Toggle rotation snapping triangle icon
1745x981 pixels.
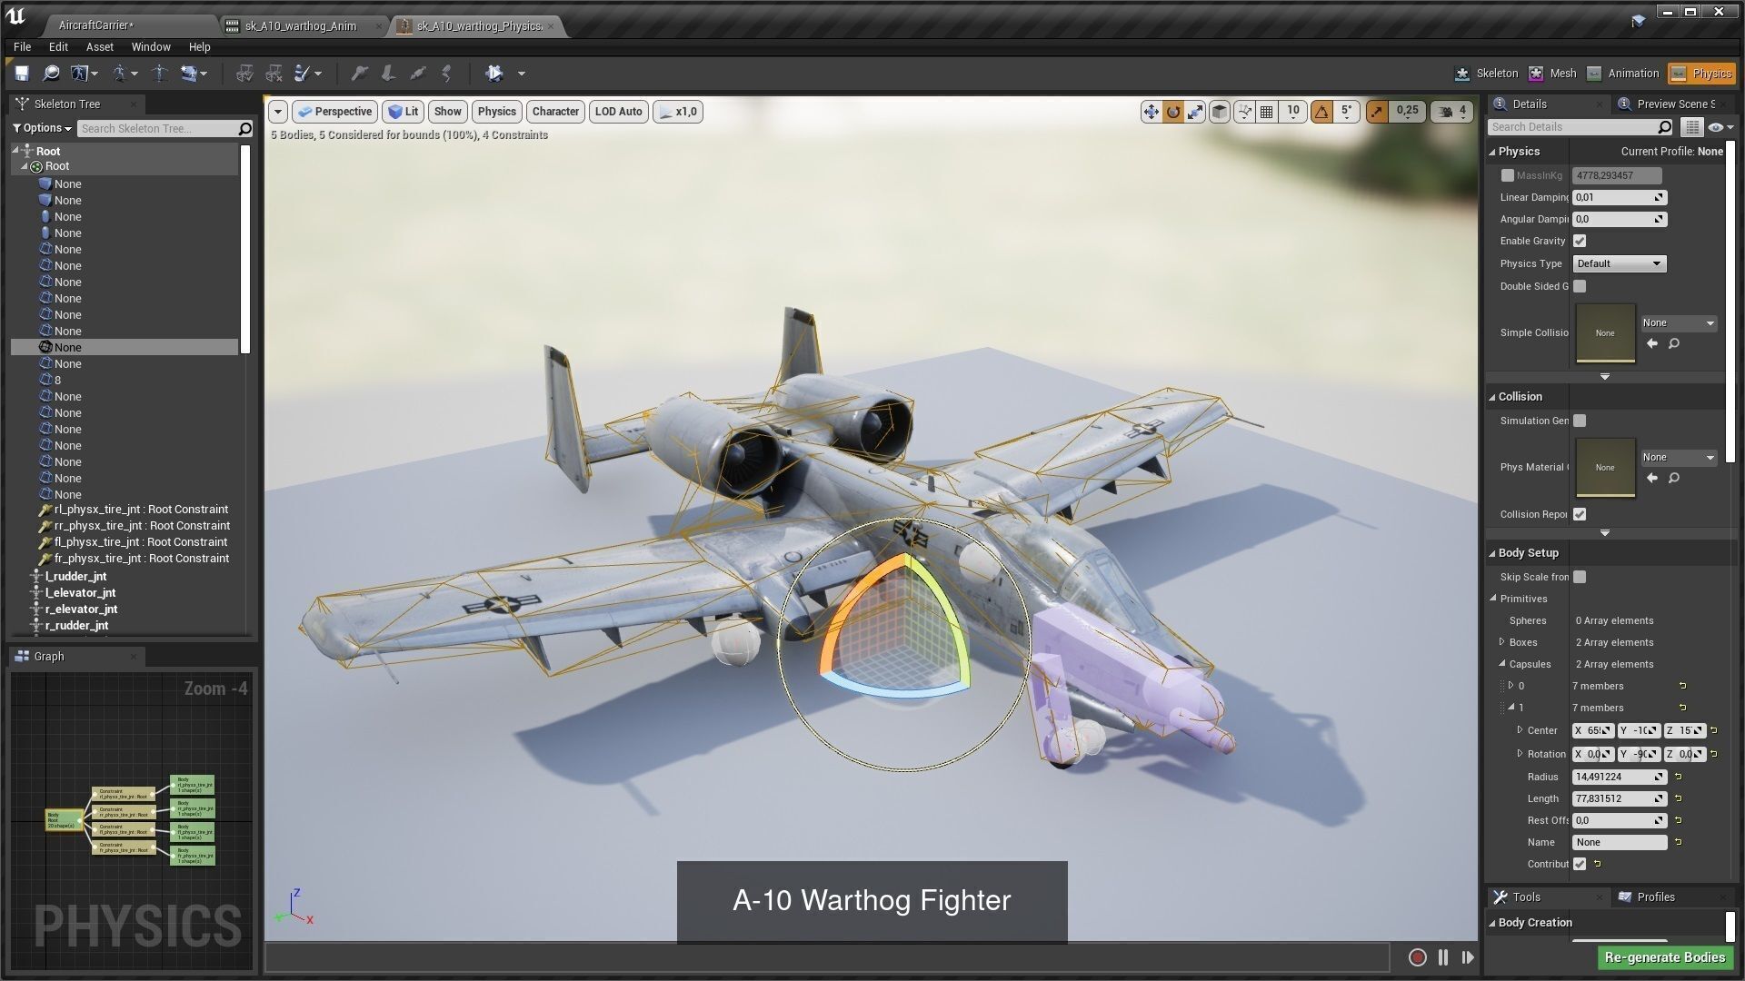point(1321,112)
